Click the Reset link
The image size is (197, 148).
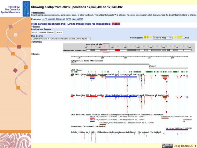click(116, 24)
